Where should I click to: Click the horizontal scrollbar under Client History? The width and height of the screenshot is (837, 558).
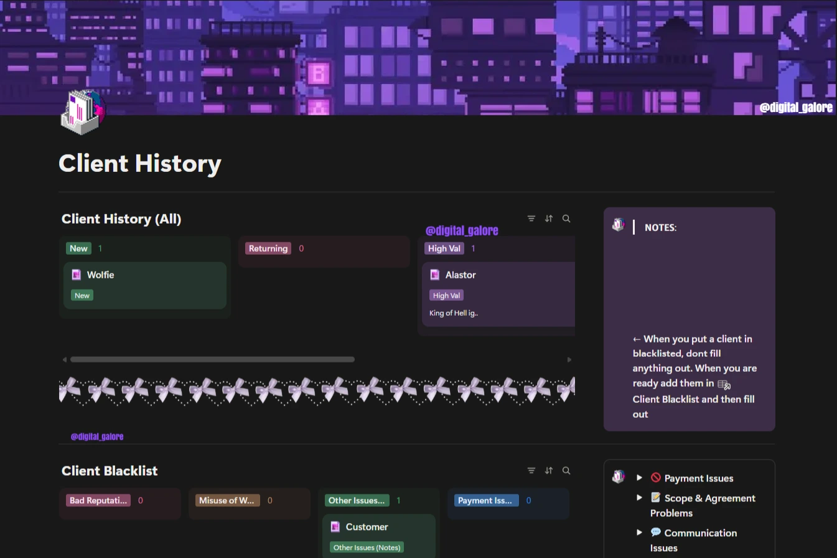pos(212,359)
